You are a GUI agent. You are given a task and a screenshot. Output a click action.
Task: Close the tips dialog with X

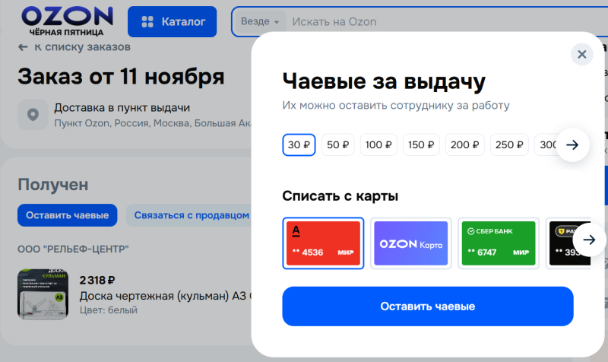click(x=581, y=54)
